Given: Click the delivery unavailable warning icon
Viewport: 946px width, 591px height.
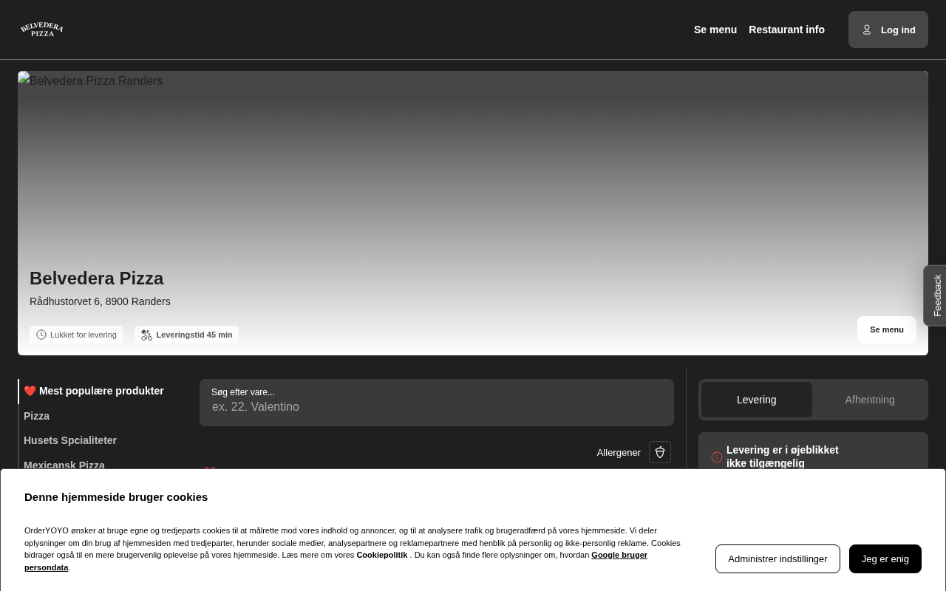Looking at the screenshot, I should 717,457.
